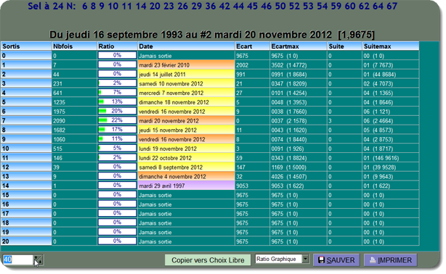The image size is (446, 274).
Task: Click Ecartmax value '3502 (1 4772)'
Action: [288, 65]
